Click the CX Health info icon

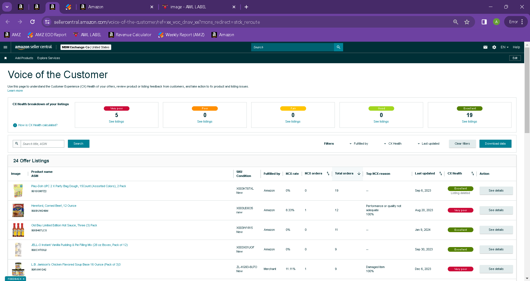pos(15,125)
